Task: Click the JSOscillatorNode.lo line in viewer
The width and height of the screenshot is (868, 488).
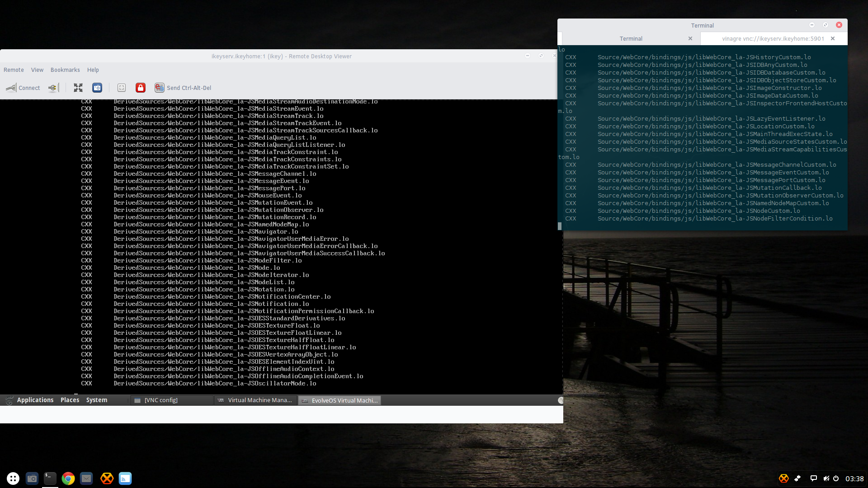Action: [x=198, y=383]
